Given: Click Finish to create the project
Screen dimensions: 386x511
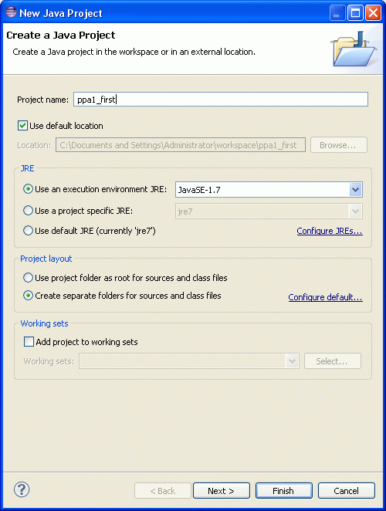Looking at the screenshot, I should (x=283, y=490).
